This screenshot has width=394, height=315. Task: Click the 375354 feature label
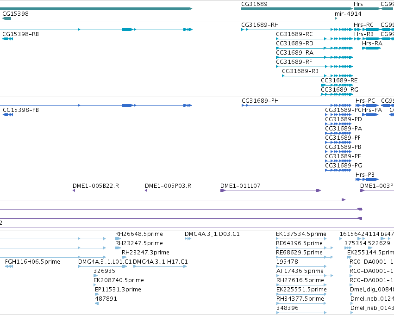pos(355,243)
